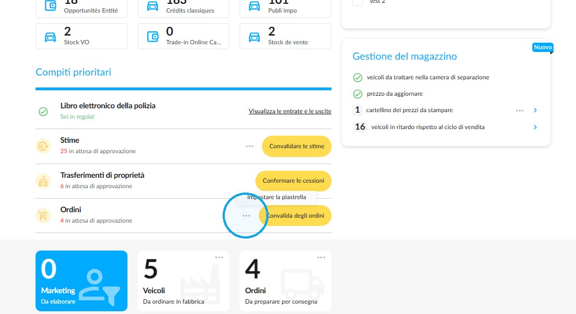The width and height of the screenshot is (576, 314).
Task: Click green check icon of Libro elettronico della polizia
Action: 43,111
